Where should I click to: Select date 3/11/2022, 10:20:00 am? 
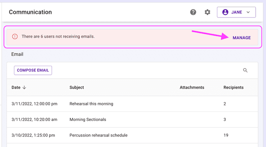[34, 119]
